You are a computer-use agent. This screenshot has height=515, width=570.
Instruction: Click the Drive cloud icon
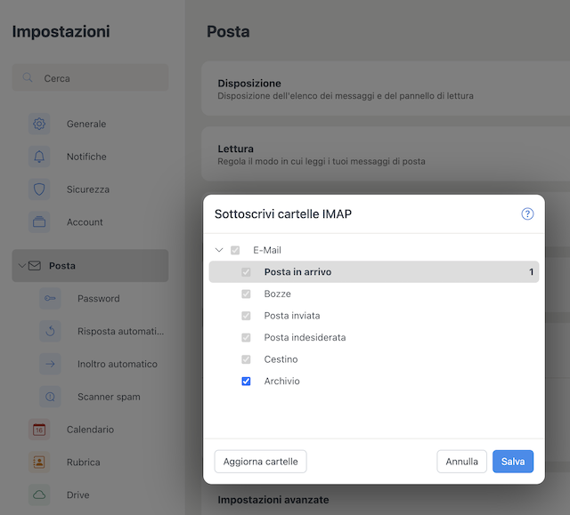coord(39,495)
